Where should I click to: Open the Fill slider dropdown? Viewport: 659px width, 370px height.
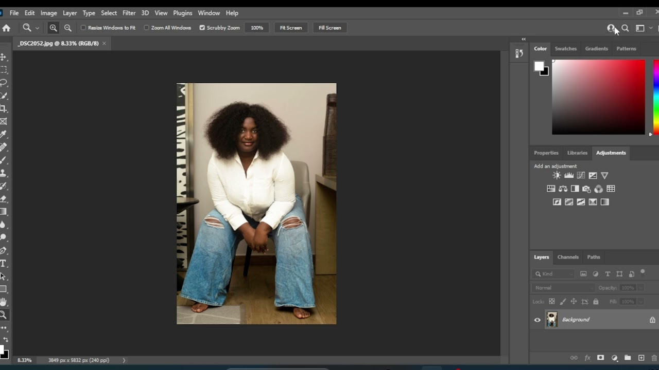coord(641,302)
